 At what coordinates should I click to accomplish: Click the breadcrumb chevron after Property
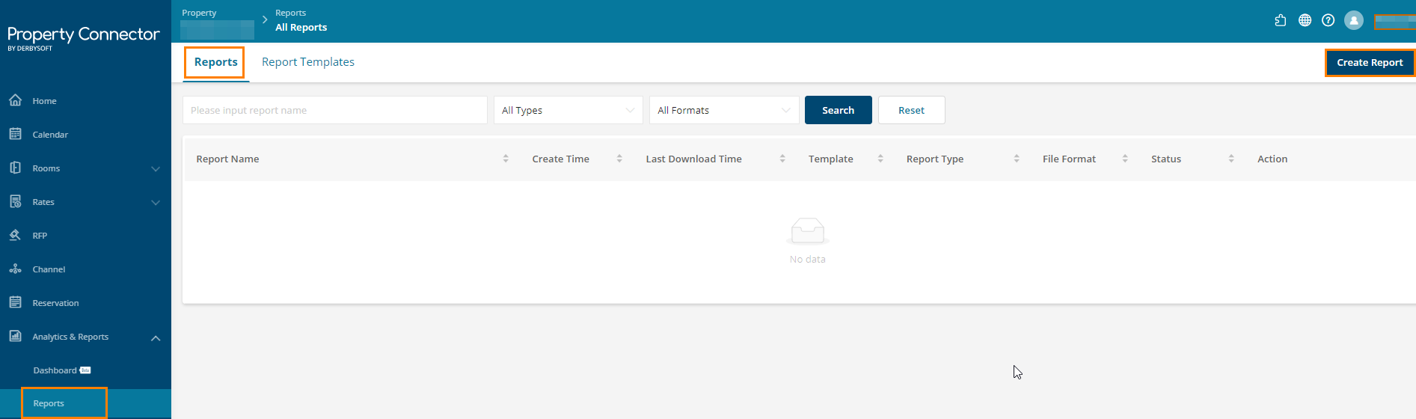(265, 19)
